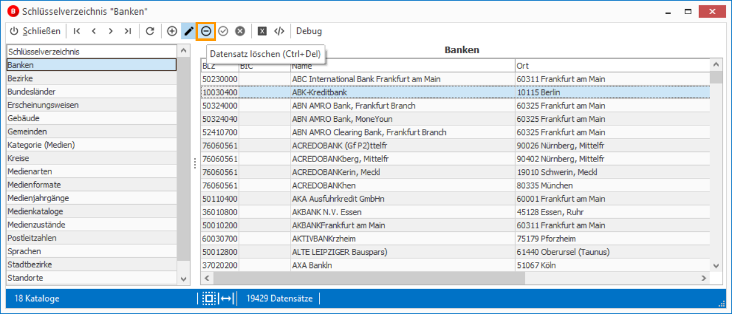
Task: Toggle selection frame icon in status bar
Action: click(209, 299)
